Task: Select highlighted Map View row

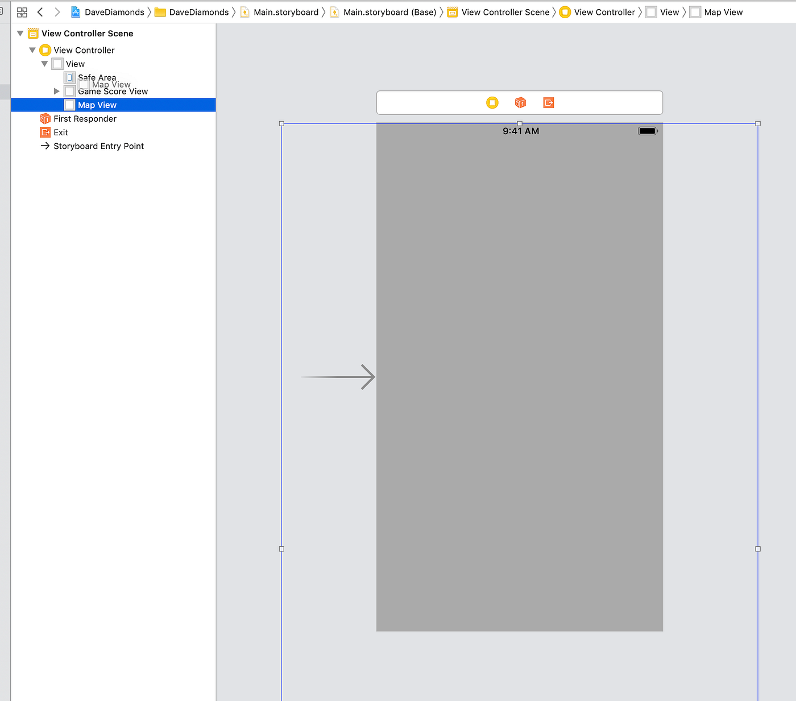Action: point(113,105)
